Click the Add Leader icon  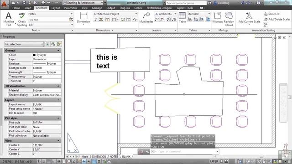click(x=156, y=19)
